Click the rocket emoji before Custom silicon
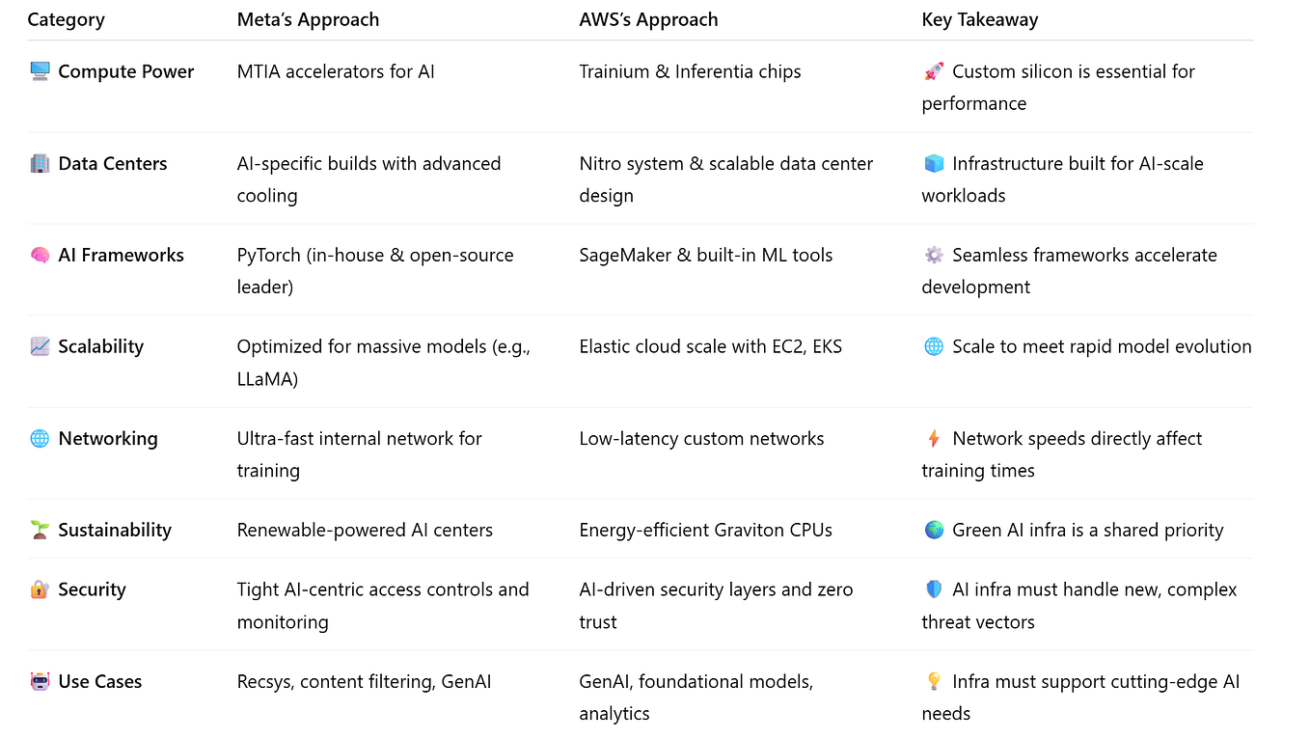1310x739 pixels. 934,71
